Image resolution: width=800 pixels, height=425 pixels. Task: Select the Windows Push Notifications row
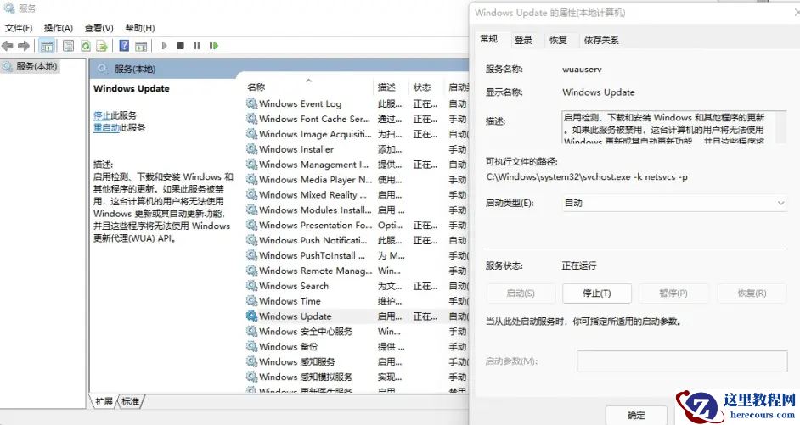[x=356, y=241]
